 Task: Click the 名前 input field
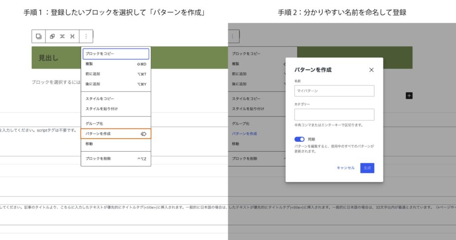[334, 91]
